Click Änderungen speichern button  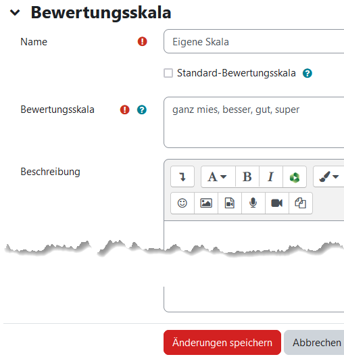222,343
